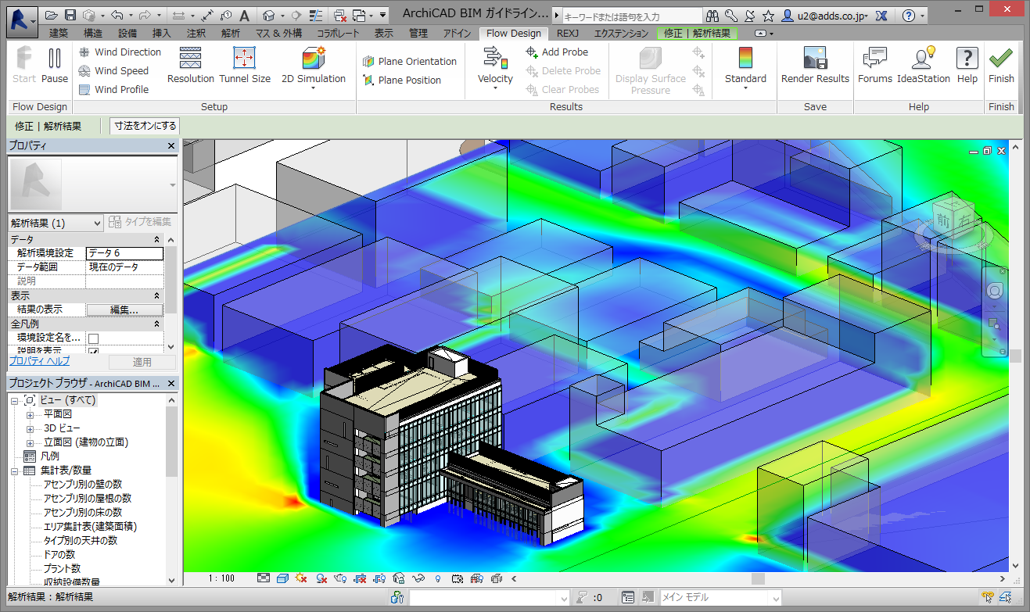Screen dimensions: 1030x612
Task: Open 修正 | 解析結果 contextual tab
Action: [697, 34]
